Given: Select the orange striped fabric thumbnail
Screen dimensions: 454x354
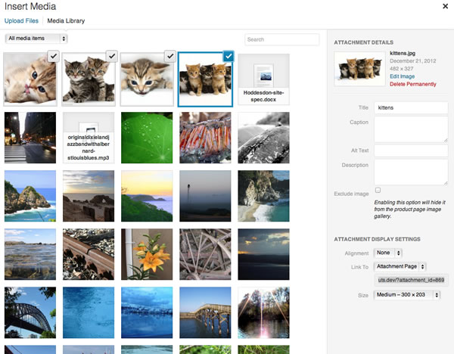Looking at the screenshot, I should click(205, 138).
